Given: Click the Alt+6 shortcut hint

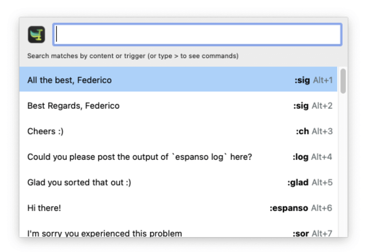Looking at the screenshot, I should pos(322,208).
